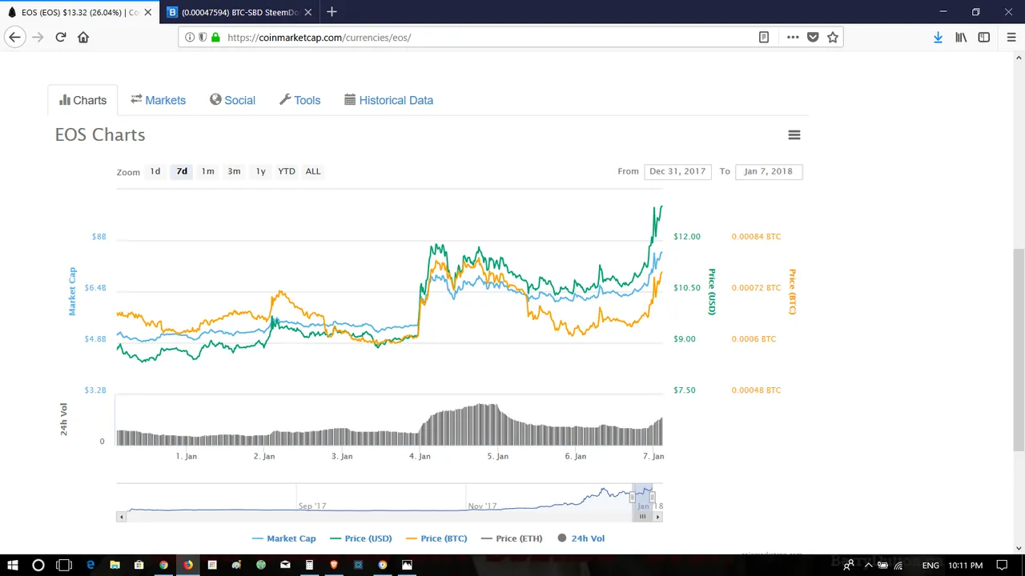The width and height of the screenshot is (1025, 576).
Task: Save page to Pocket icon
Action: click(813, 37)
